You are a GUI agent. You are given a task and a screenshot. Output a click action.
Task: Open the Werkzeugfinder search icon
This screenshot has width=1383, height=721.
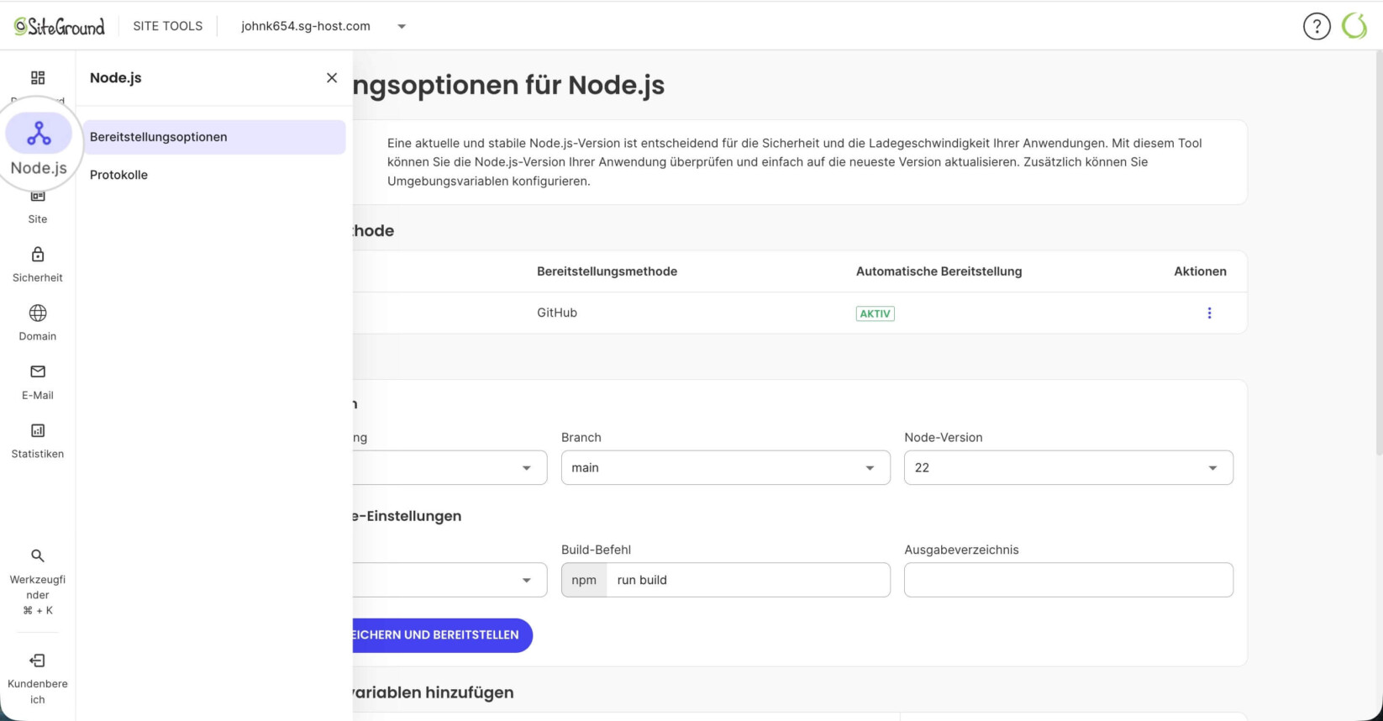click(38, 555)
